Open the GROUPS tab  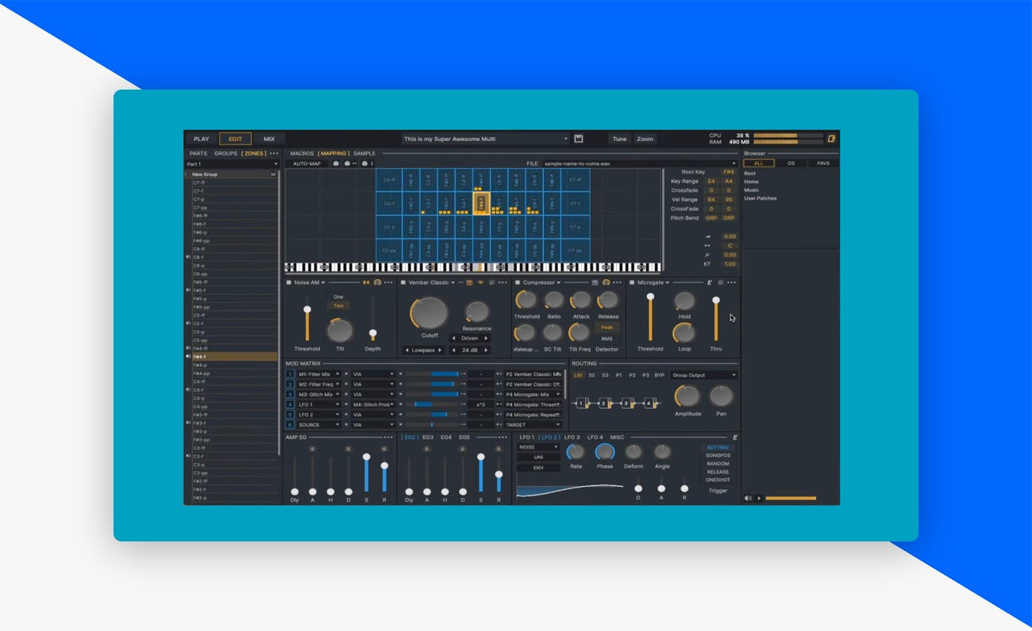[x=225, y=153]
